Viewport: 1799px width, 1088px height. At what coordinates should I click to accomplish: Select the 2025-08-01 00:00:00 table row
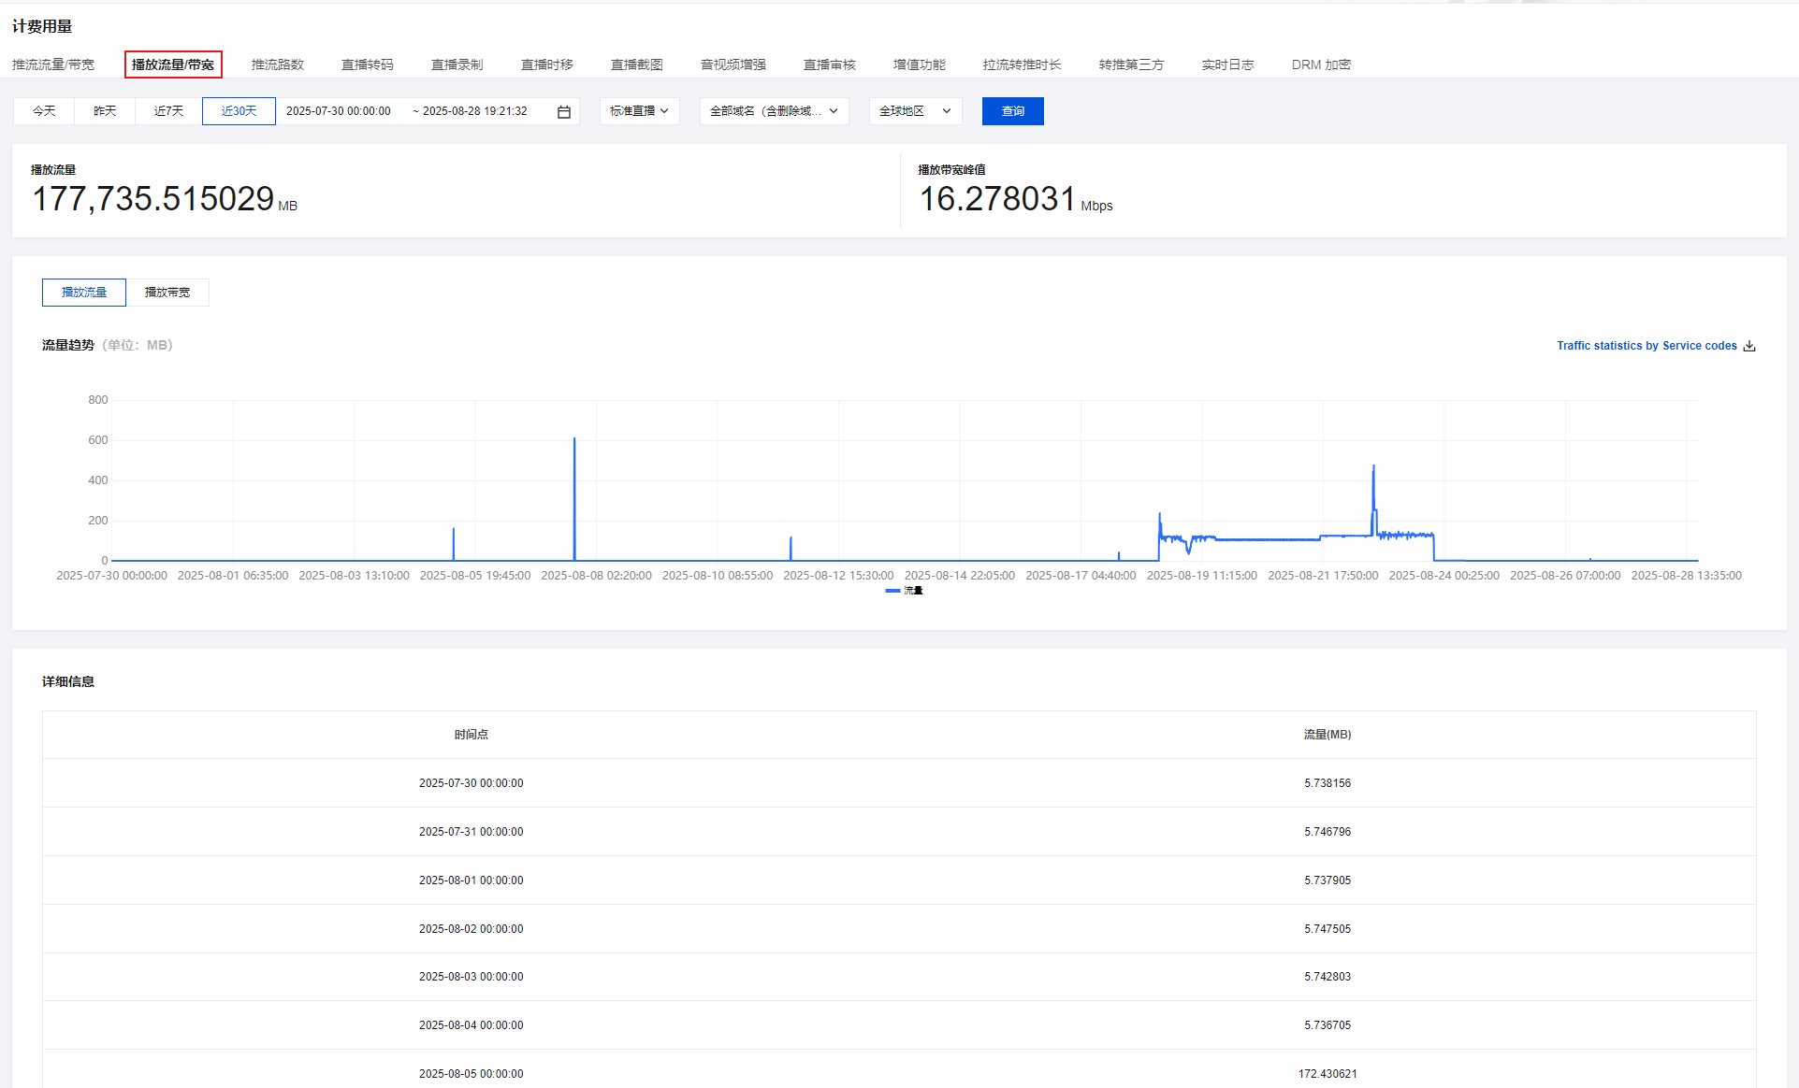click(x=899, y=880)
